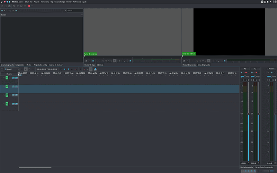The width and height of the screenshot is (277, 173).
Task: Mute the A1 channel in audio mixer
Action: pyautogui.click(x=242, y=72)
